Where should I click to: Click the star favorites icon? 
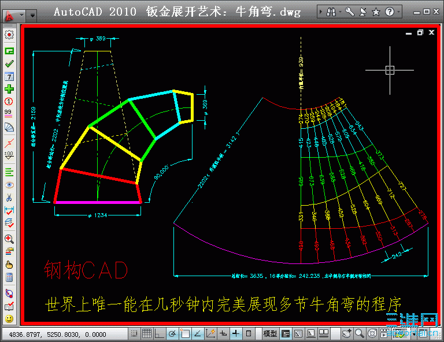[x=376, y=12]
